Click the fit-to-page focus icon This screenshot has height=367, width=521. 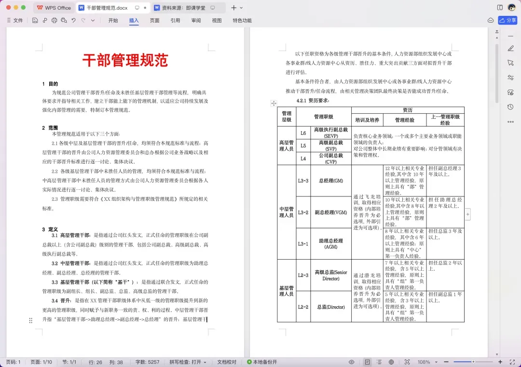pos(407,362)
